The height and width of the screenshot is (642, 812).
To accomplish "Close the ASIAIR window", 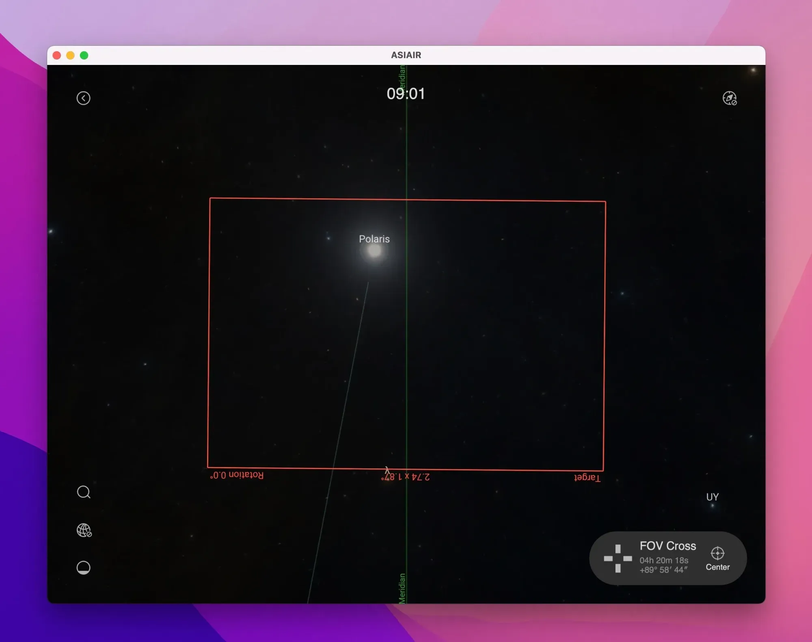I will 57,55.
